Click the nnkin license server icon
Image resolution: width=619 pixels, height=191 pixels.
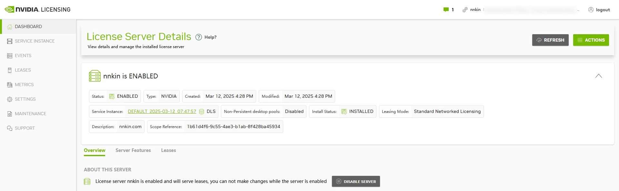95,76
